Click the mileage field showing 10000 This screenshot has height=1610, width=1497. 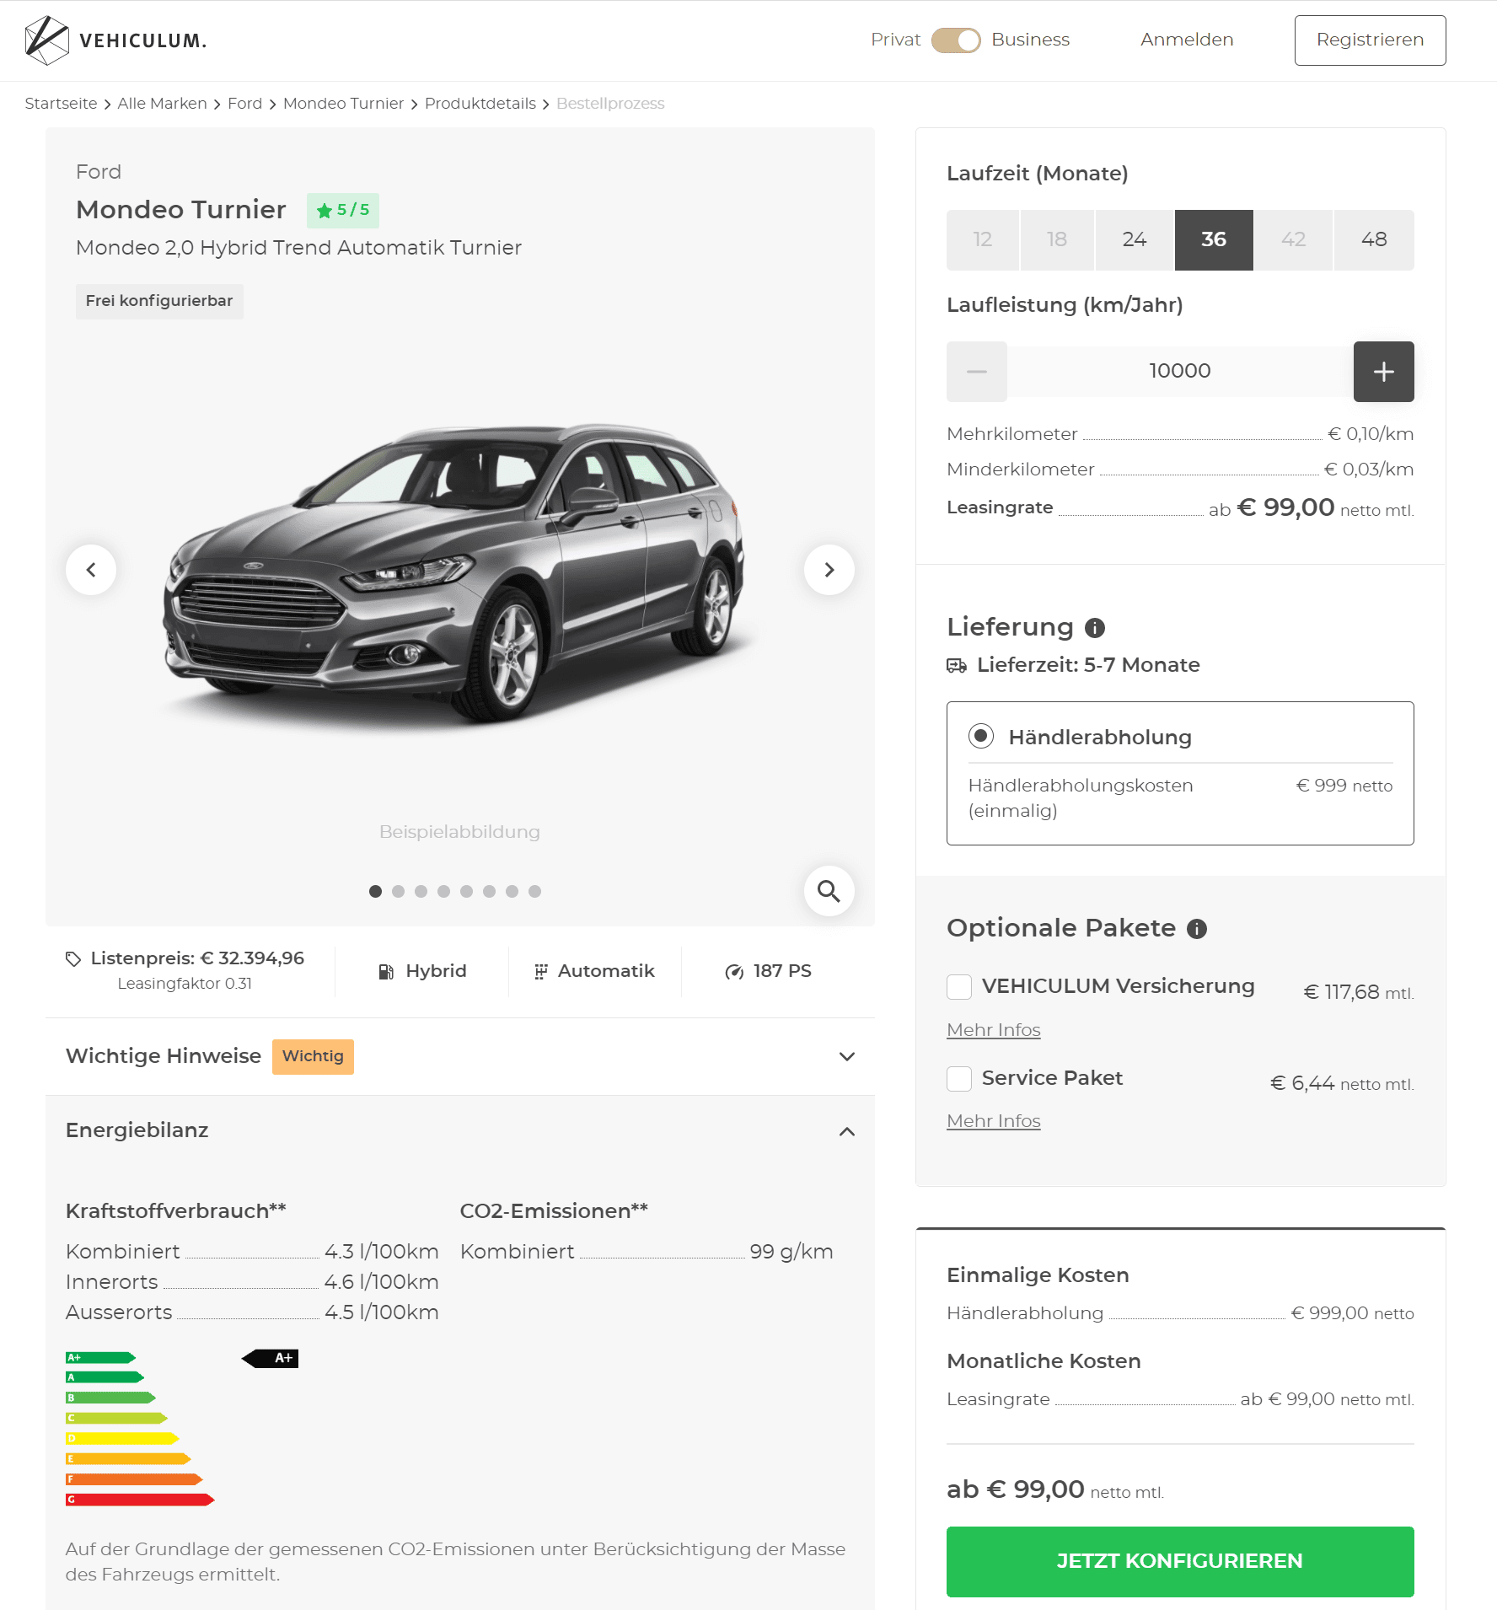(x=1180, y=372)
